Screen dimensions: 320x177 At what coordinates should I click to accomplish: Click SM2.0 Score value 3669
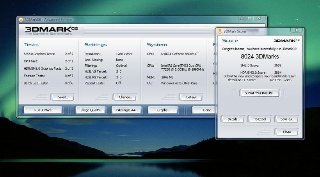pos(277,65)
